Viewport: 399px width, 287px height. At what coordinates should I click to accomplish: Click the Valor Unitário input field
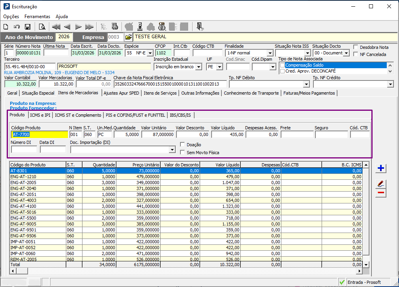pyautogui.click(x=158, y=134)
